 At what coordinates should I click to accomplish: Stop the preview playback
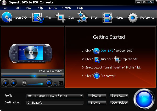coord(14,83)
